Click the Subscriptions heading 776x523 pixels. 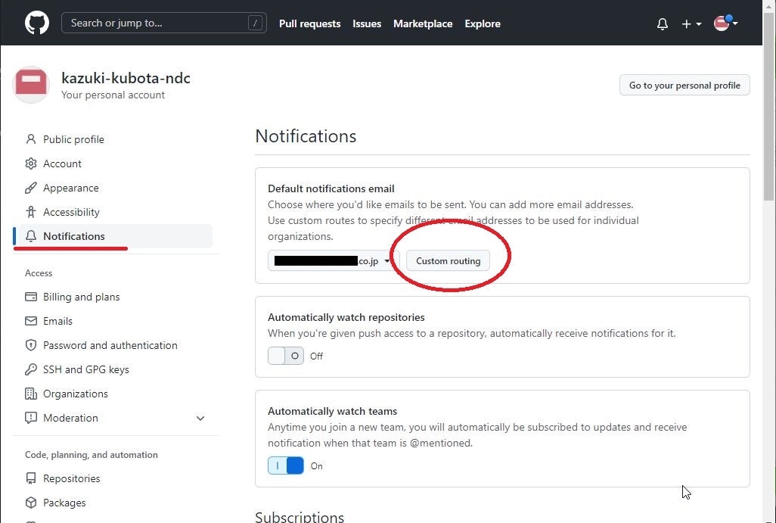300,516
